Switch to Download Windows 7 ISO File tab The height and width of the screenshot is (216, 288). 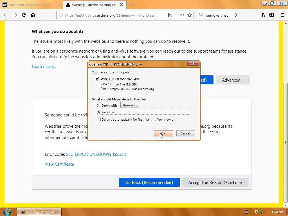coord(31,5)
